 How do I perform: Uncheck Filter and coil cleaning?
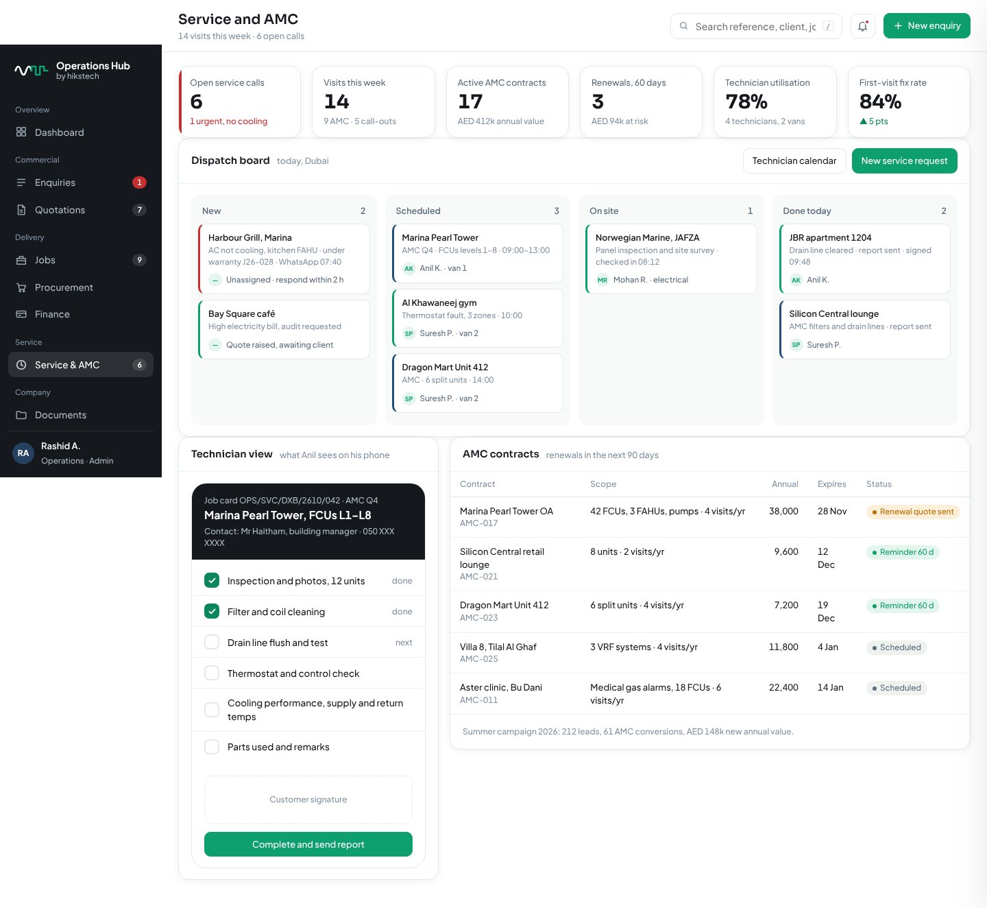coord(212,611)
